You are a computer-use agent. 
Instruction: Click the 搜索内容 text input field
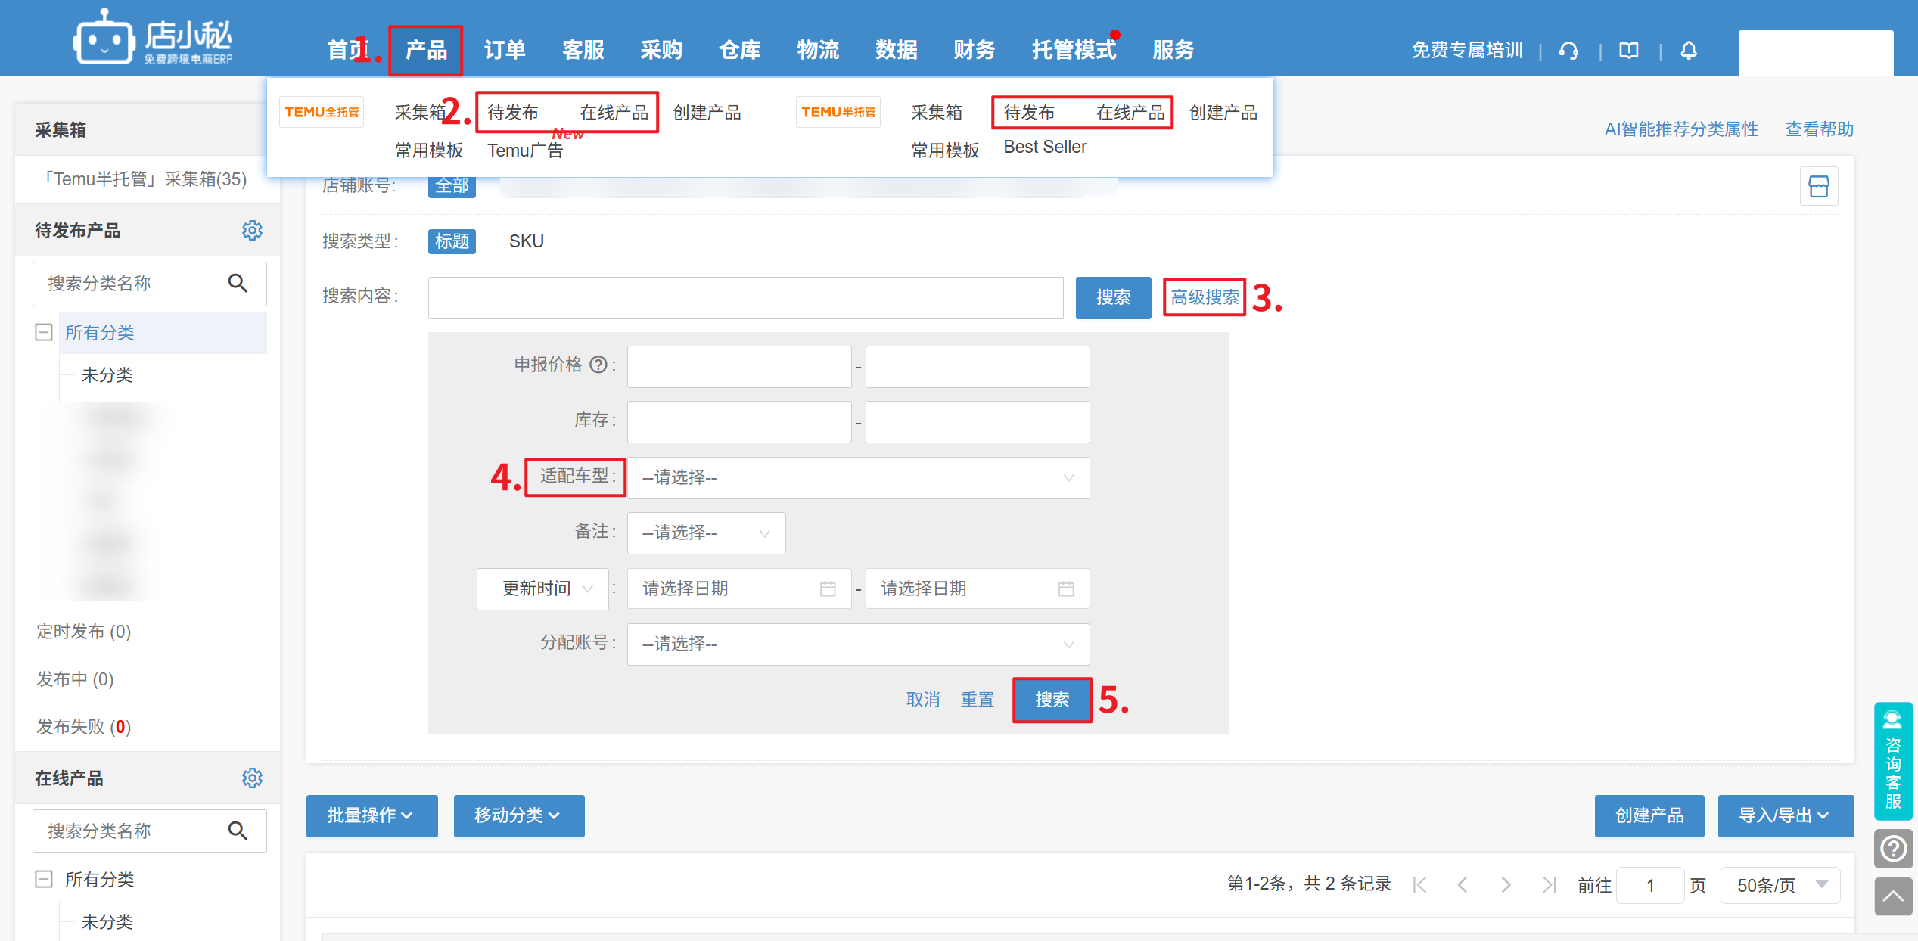click(x=745, y=297)
